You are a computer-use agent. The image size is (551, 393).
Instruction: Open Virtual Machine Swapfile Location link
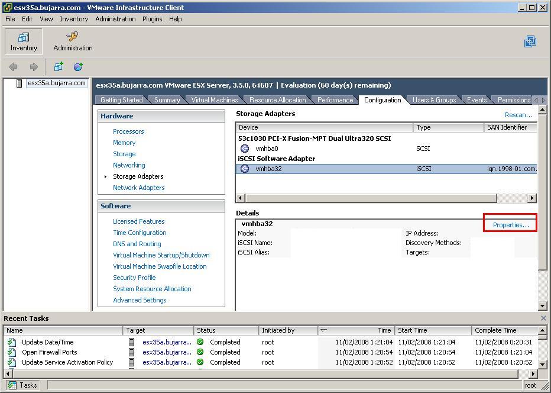[160, 266]
